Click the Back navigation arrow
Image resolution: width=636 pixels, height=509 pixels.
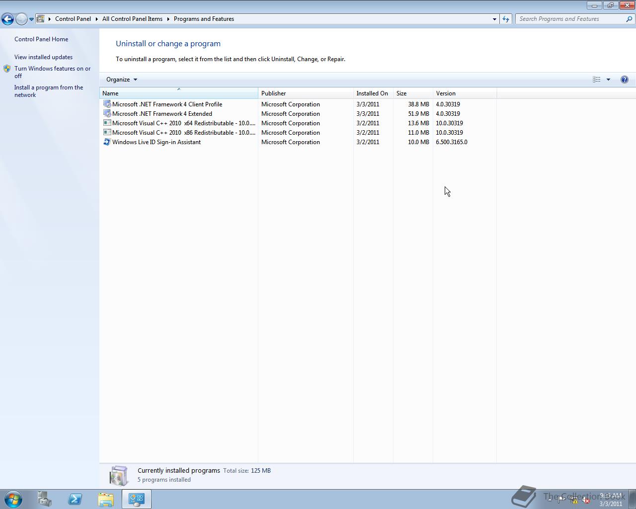(x=7, y=19)
